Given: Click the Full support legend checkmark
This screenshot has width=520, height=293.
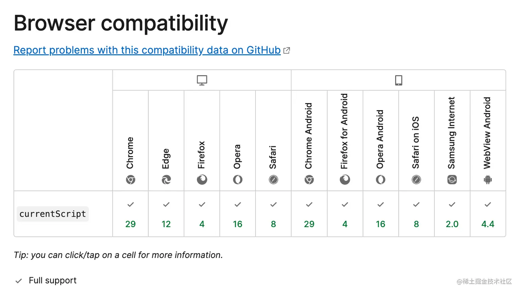Looking at the screenshot, I should pyautogui.click(x=19, y=281).
